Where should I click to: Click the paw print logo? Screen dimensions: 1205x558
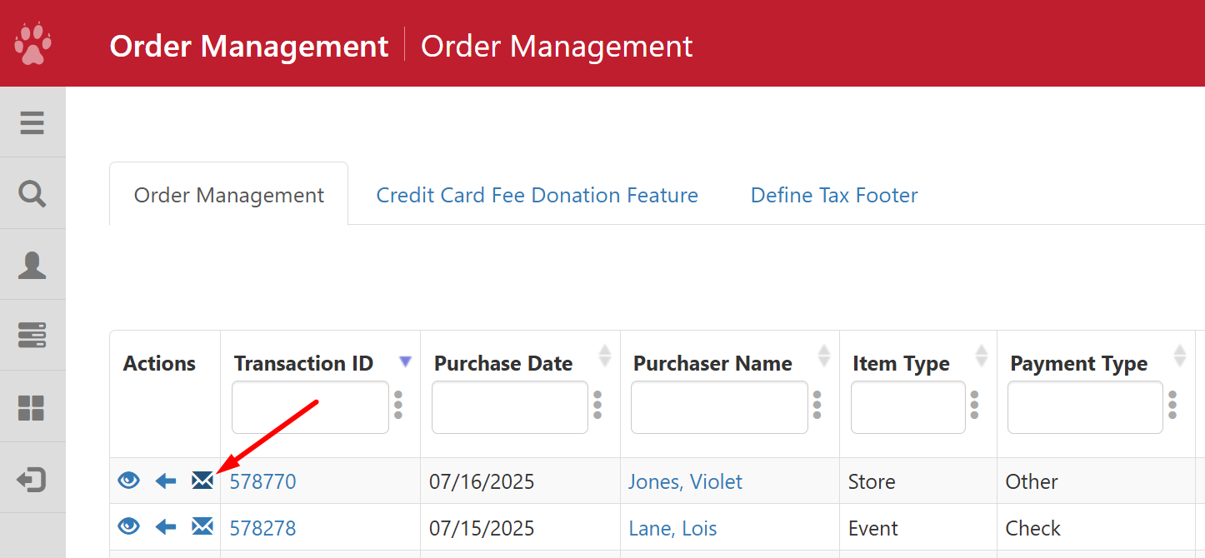pos(32,43)
